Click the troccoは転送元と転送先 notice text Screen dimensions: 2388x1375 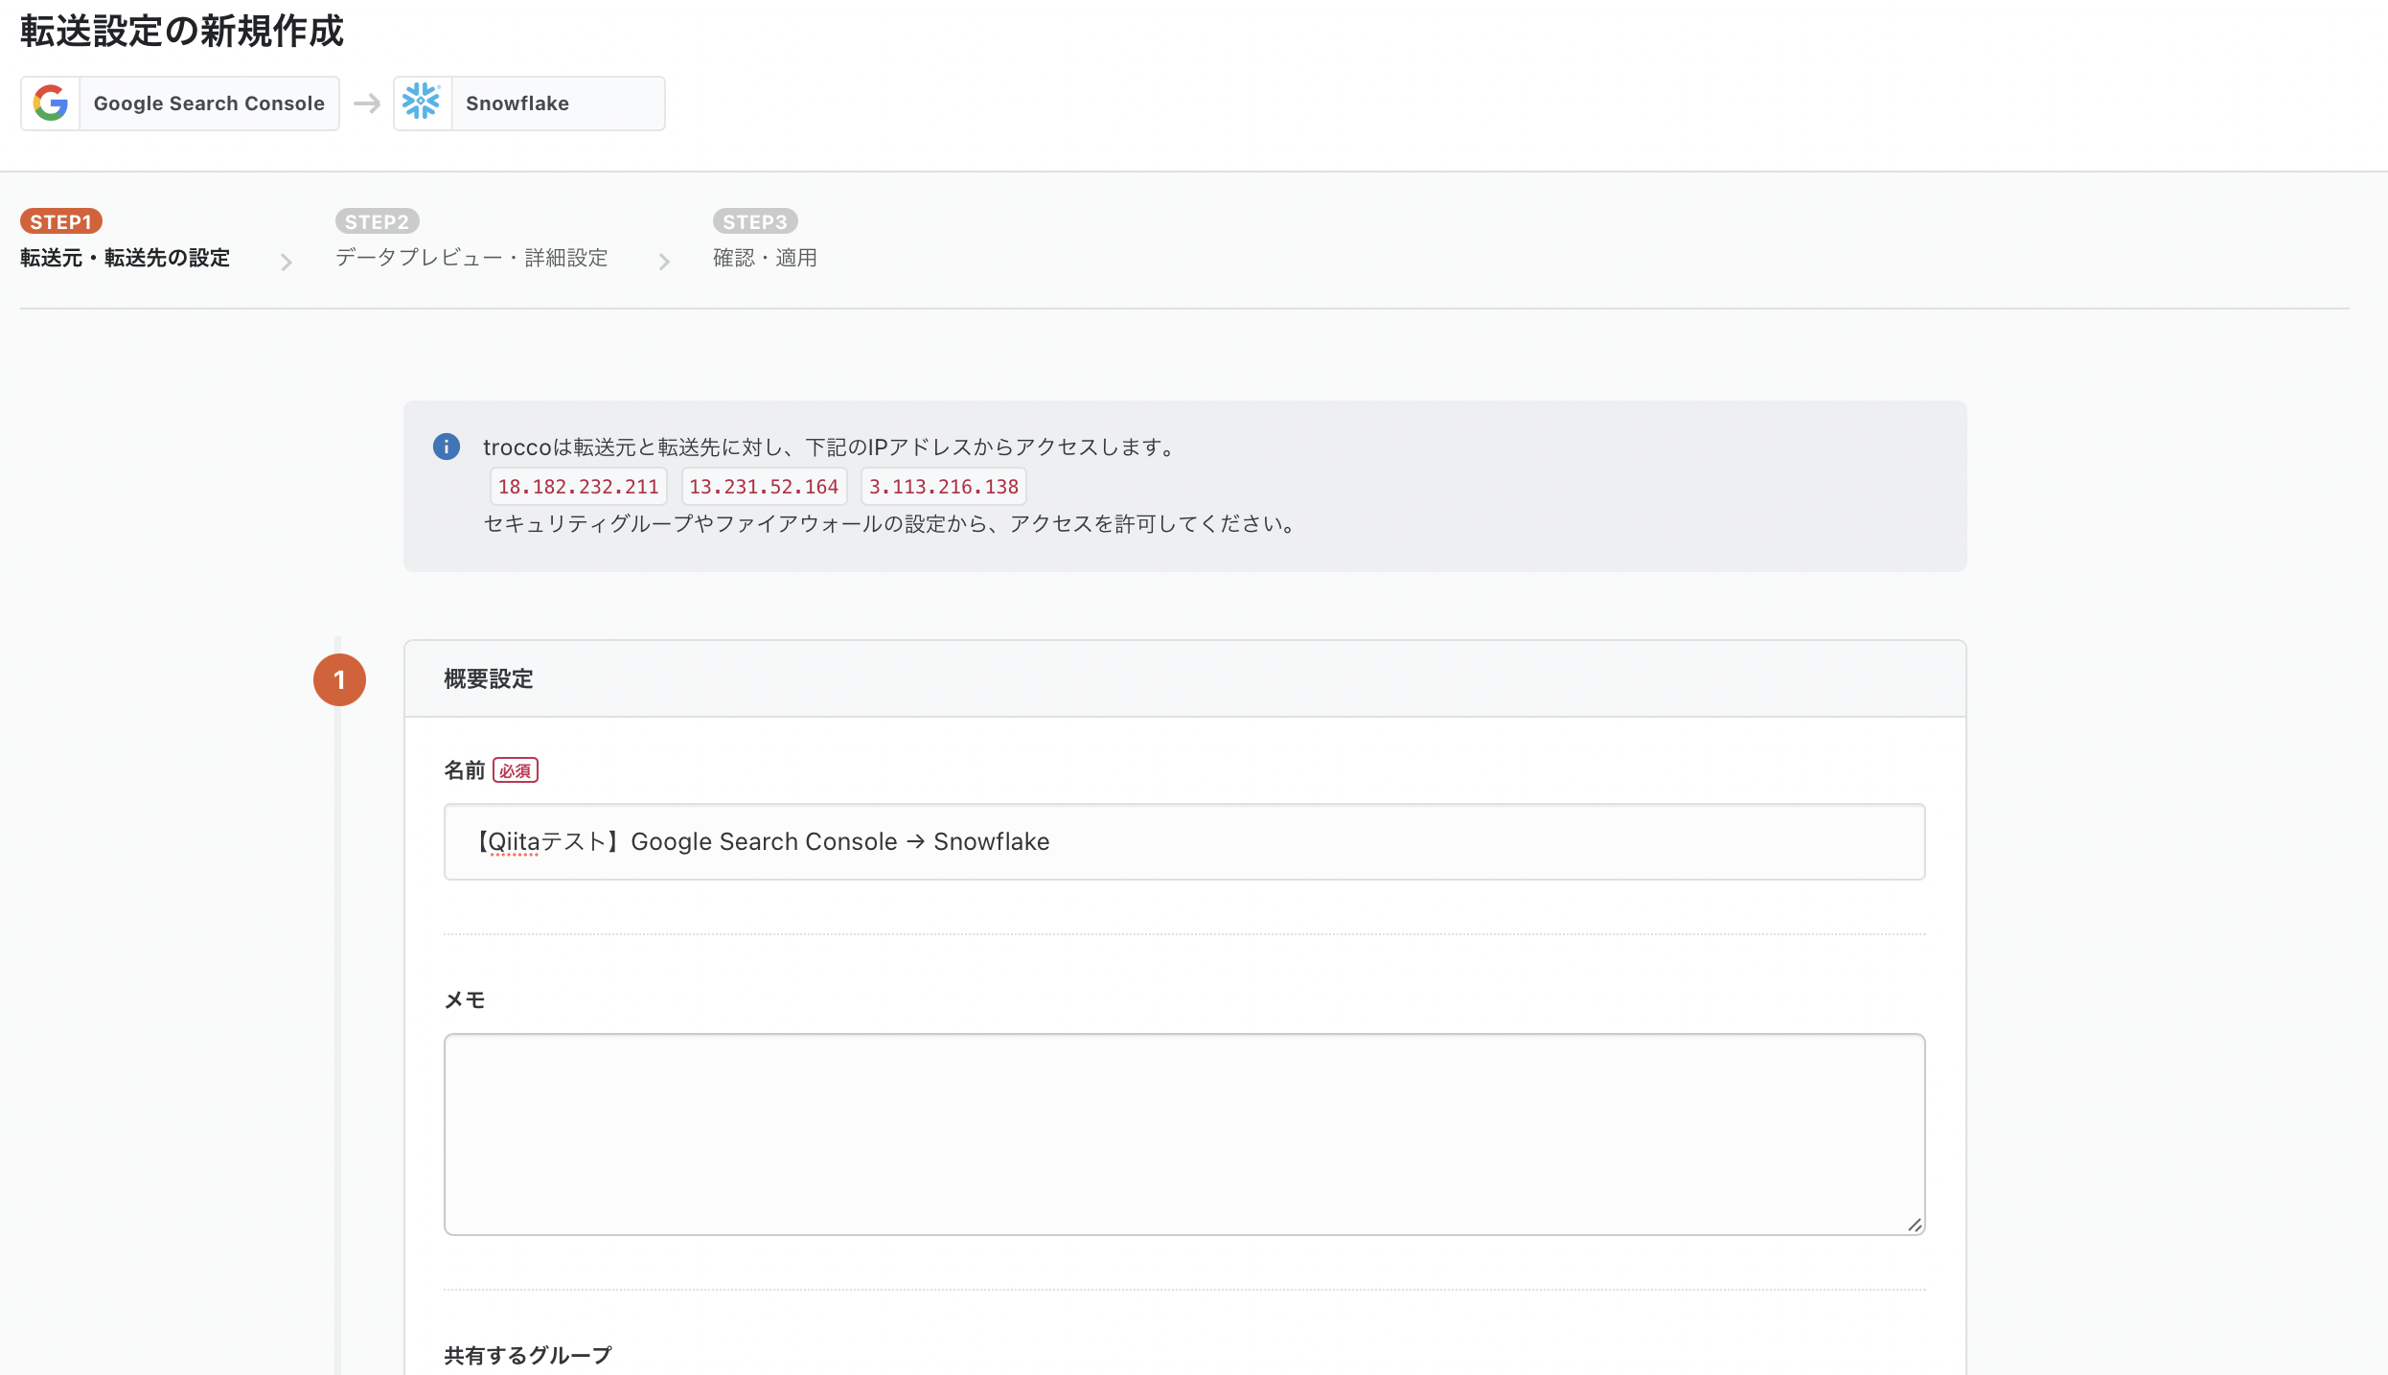tap(830, 447)
